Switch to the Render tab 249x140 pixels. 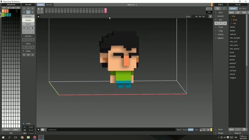pyautogui.click(x=49, y=5)
